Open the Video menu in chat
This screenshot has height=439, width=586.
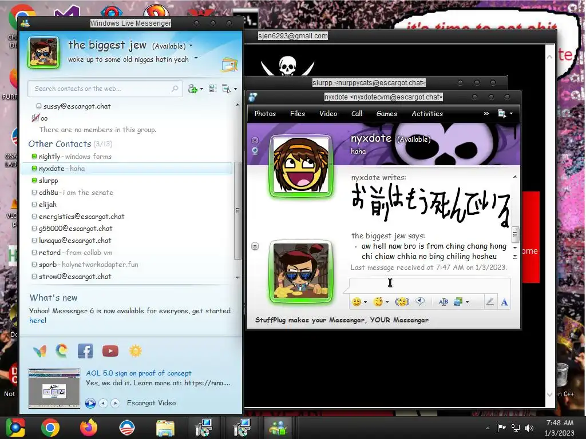coord(328,114)
